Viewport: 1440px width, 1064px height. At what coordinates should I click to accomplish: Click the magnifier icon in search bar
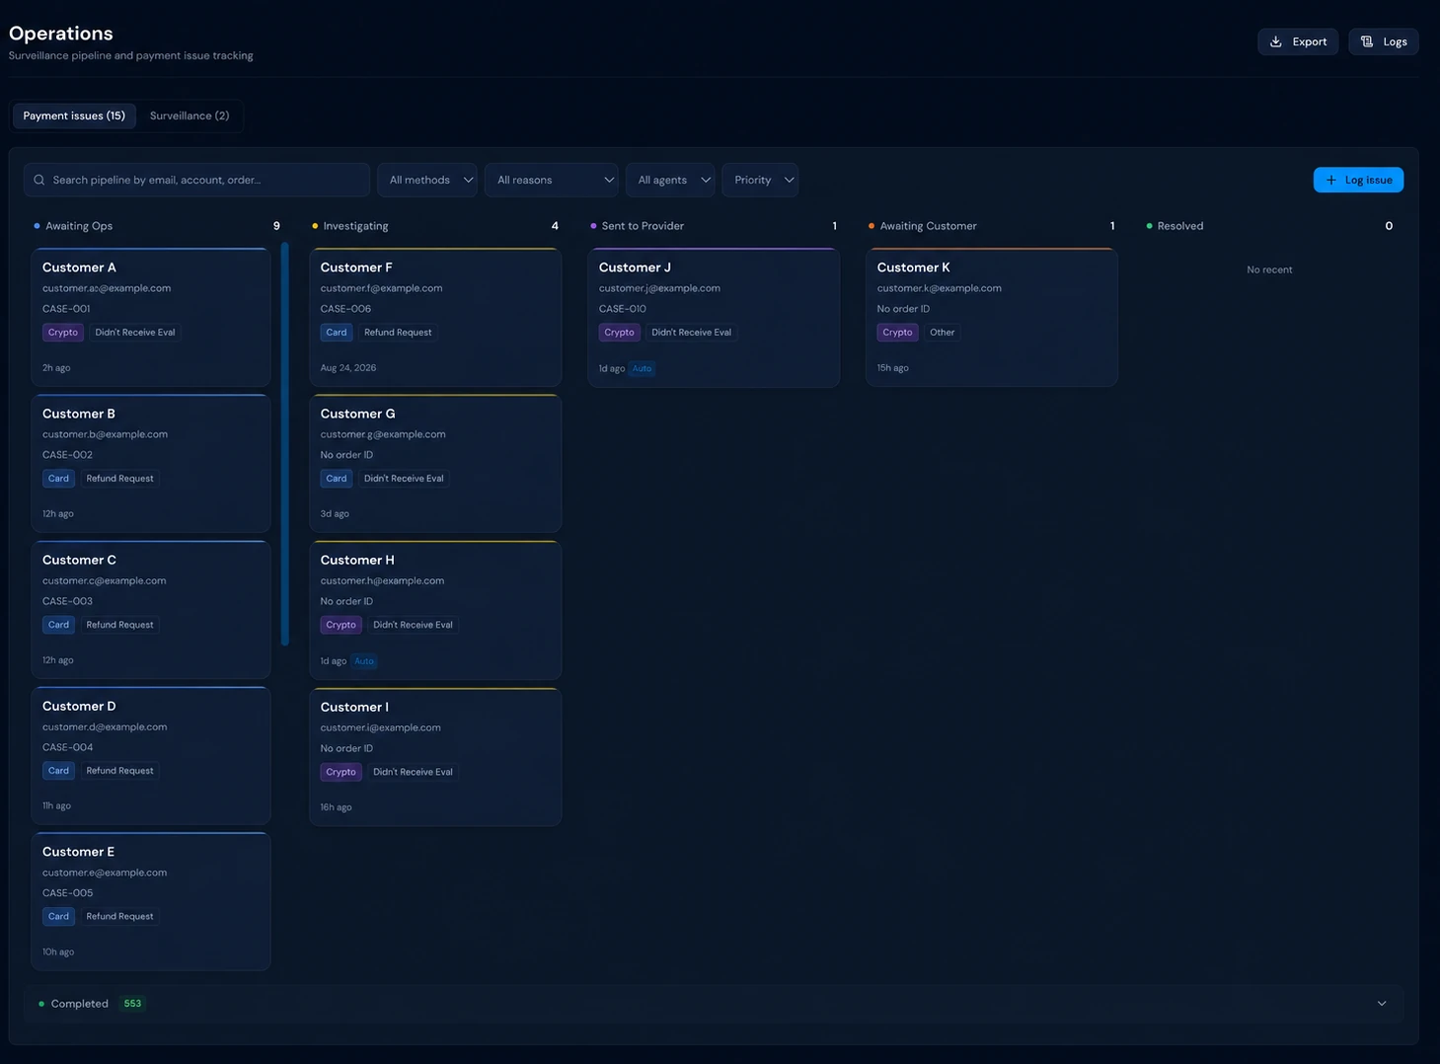pyautogui.click(x=39, y=180)
